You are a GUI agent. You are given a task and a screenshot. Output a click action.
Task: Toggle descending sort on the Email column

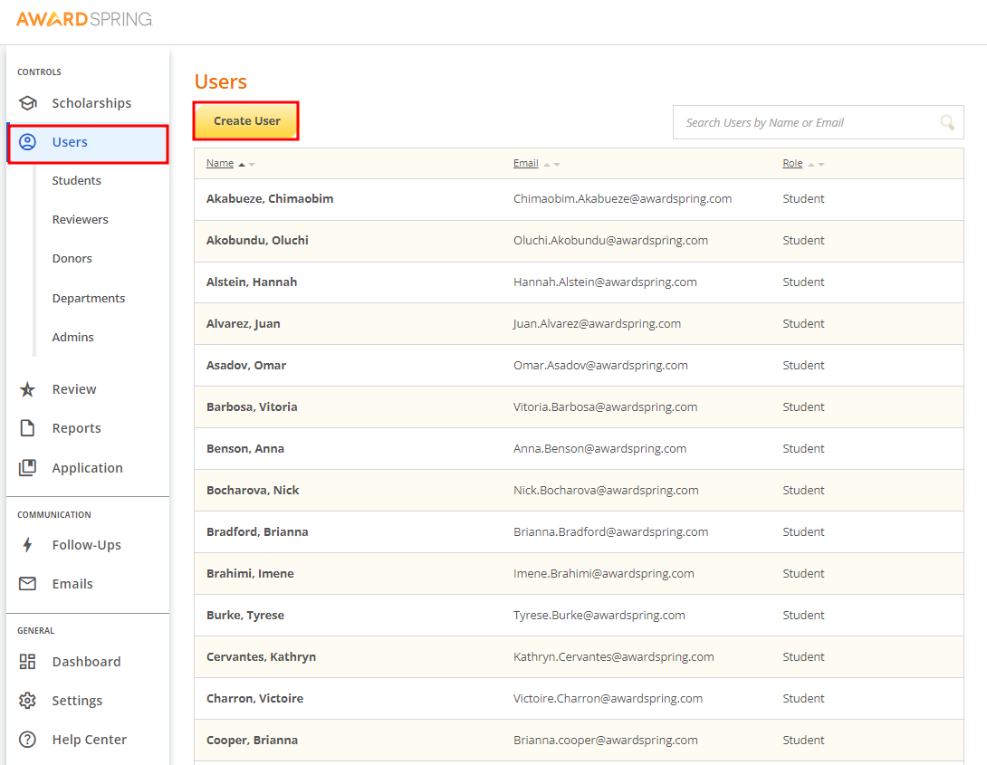(x=557, y=163)
